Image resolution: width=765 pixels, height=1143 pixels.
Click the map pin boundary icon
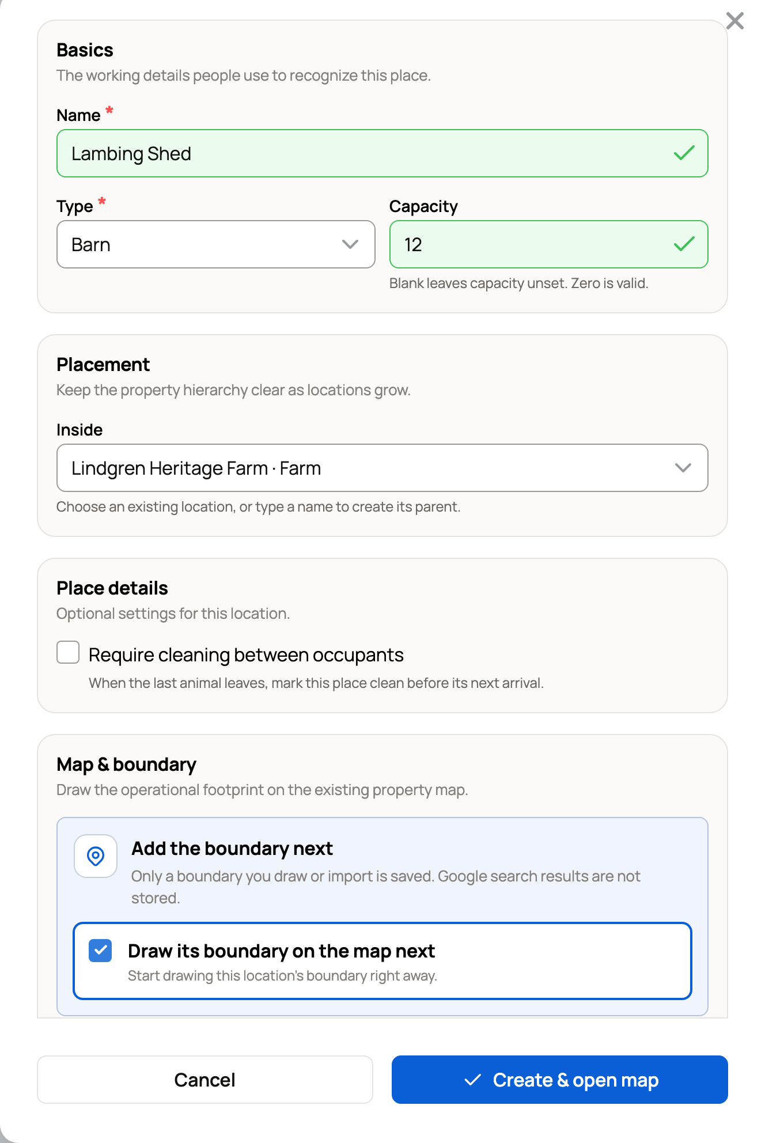[x=96, y=856]
